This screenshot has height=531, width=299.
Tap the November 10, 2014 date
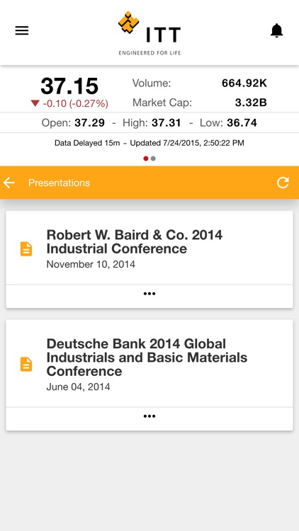(91, 264)
